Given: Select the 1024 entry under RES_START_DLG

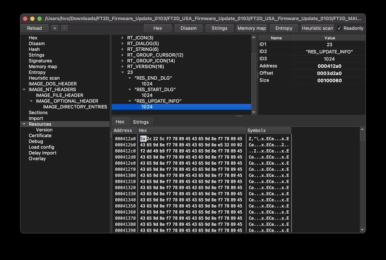Looking at the screenshot, I should coord(147,95).
